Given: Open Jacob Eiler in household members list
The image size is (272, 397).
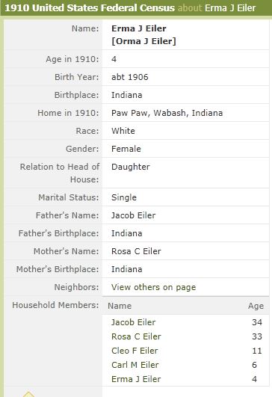Looking at the screenshot, I should (x=133, y=322).
